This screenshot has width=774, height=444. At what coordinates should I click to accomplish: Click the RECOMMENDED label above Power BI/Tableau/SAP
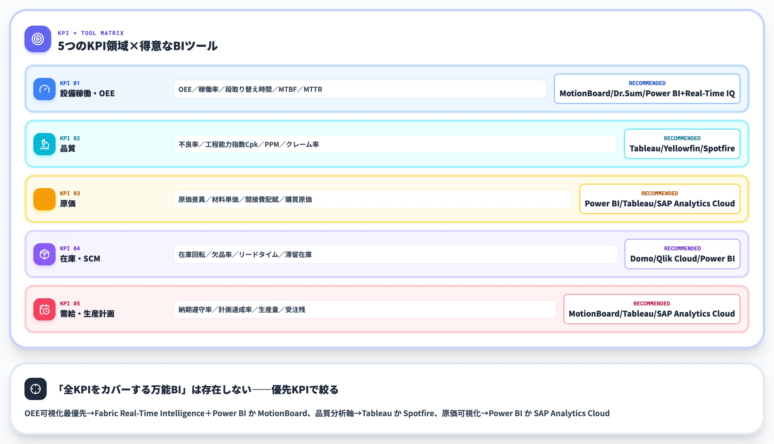(660, 193)
